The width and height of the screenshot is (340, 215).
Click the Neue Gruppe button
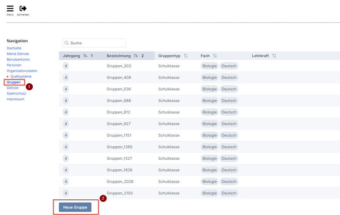point(75,207)
